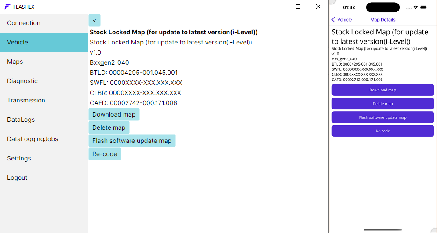Open the Connection sidebar section
This screenshot has width=437, height=233.
tap(24, 23)
